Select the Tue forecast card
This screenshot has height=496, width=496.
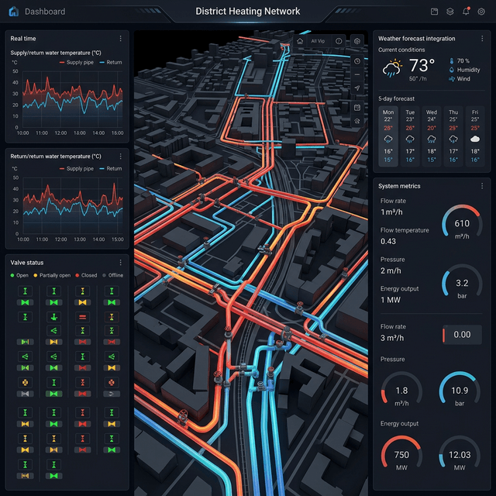click(x=410, y=136)
